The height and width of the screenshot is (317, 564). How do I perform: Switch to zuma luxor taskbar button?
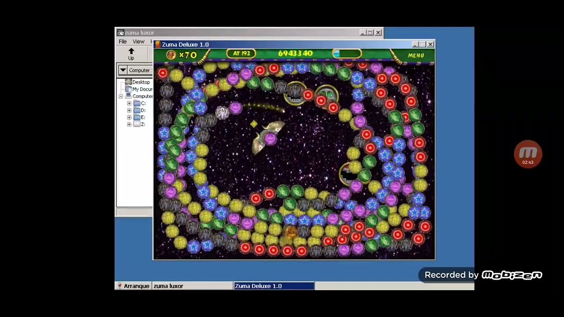[x=193, y=286]
